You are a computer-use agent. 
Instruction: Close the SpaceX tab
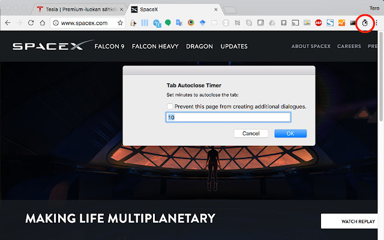click(x=216, y=10)
